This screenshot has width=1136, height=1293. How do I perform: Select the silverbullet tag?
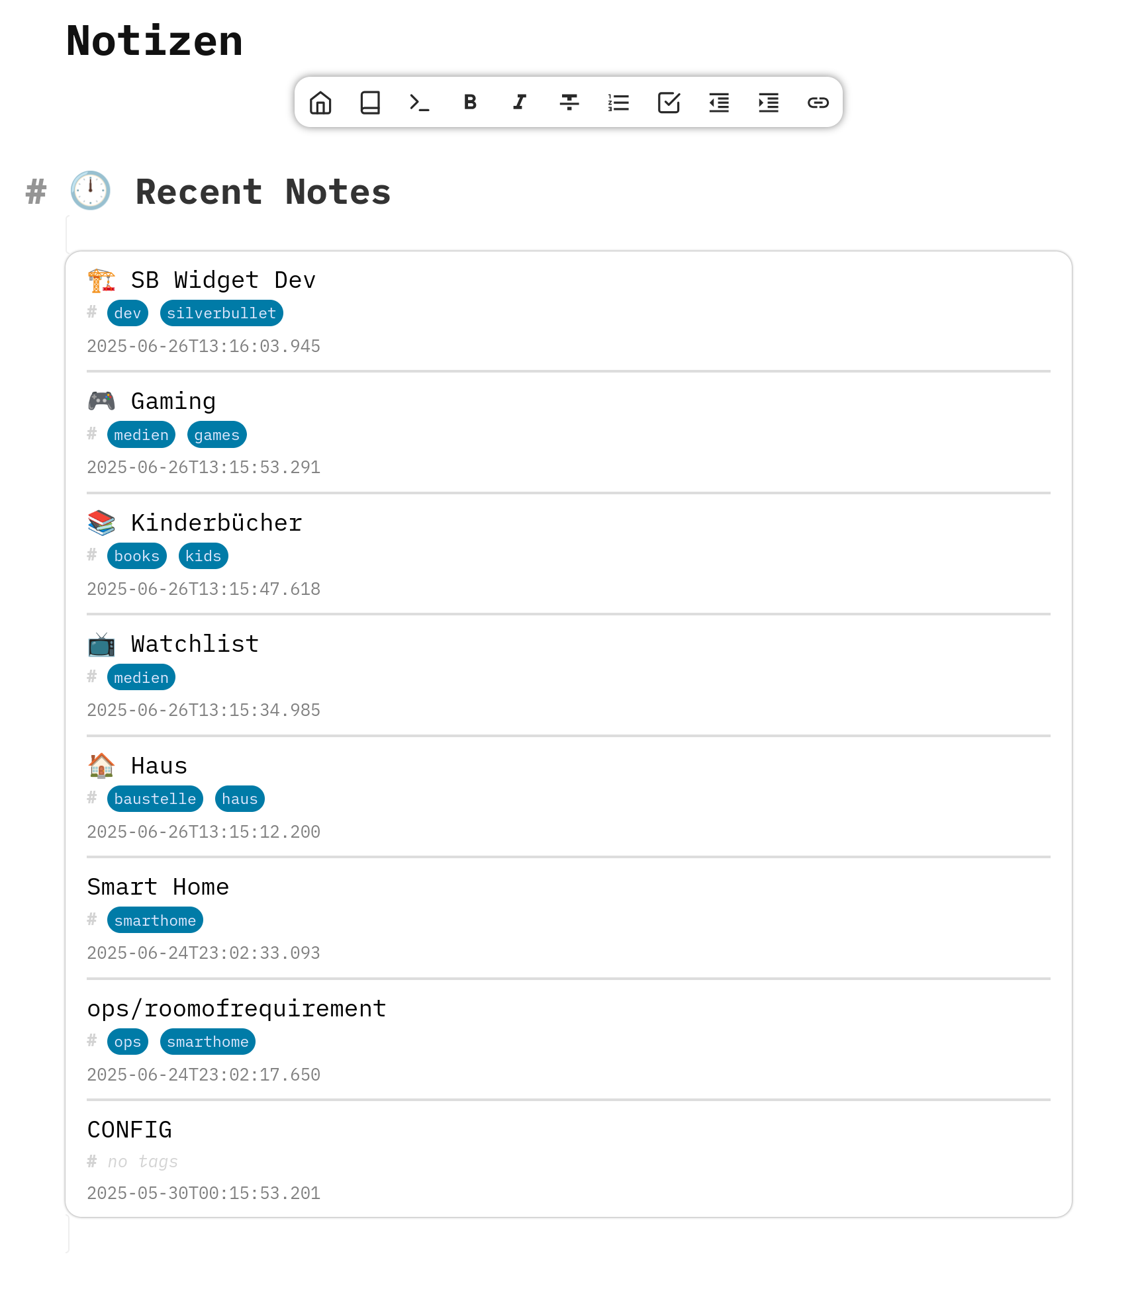(x=222, y=313)
